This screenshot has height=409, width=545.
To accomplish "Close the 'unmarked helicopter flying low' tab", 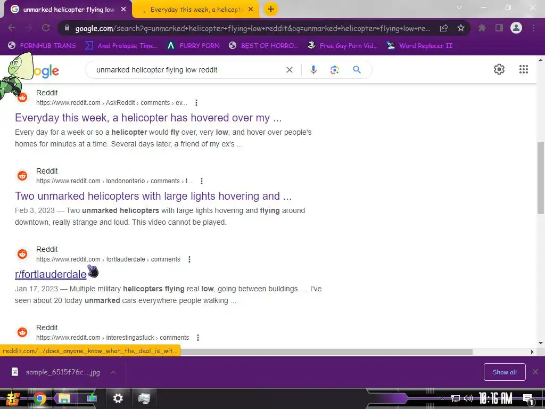I will point(123,10).
